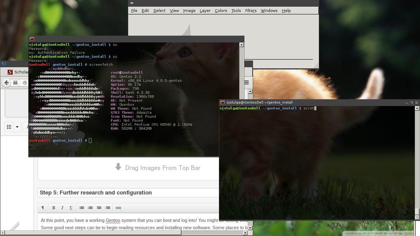Image resolution: width=420 pixels, height=236 pixels.
Task: Click the red icon in sjstulga terminal title bar
Action: click(x=223, y=102)
